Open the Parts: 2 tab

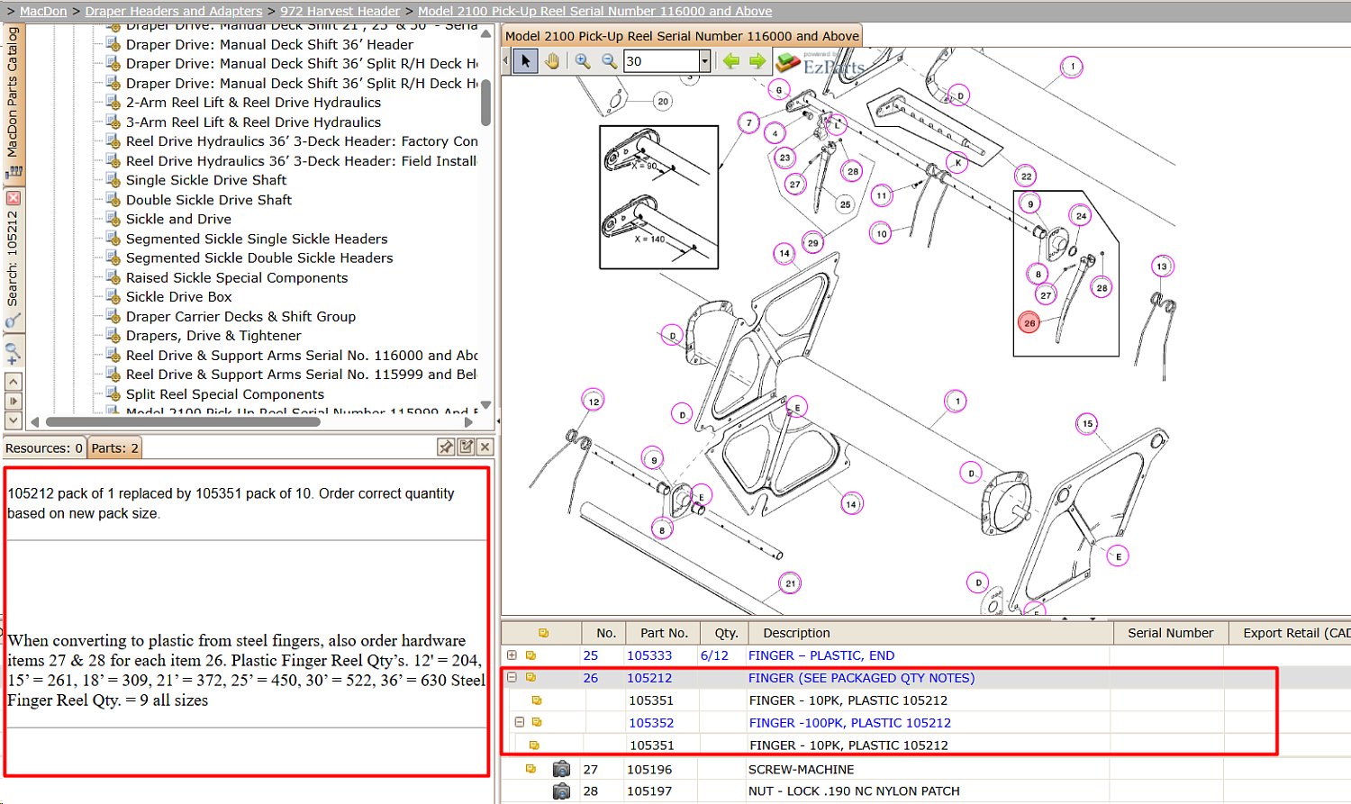click(x=114, y=448)
